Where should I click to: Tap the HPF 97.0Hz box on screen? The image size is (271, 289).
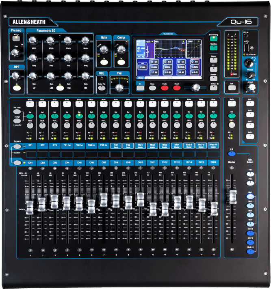click(x=143, y=67)
